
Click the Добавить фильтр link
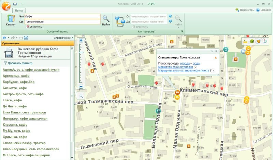20,63
